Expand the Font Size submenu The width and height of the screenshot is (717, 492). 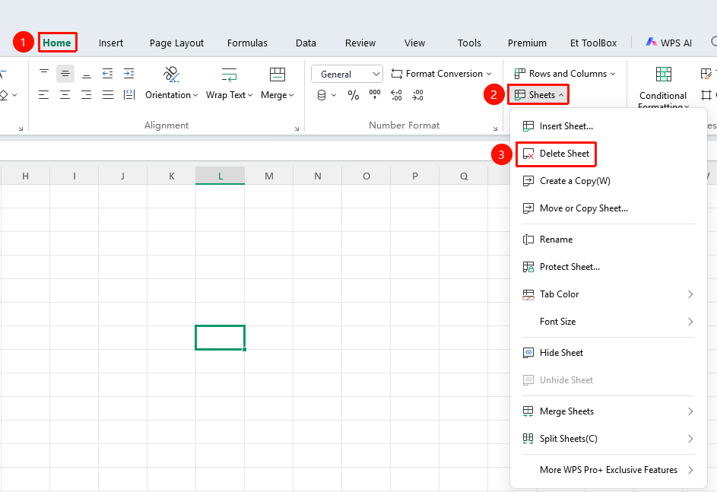[608, 322]
